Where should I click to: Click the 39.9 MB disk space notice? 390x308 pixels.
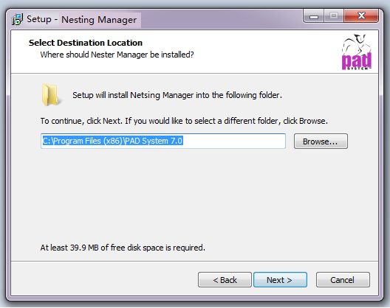point(123,248)
